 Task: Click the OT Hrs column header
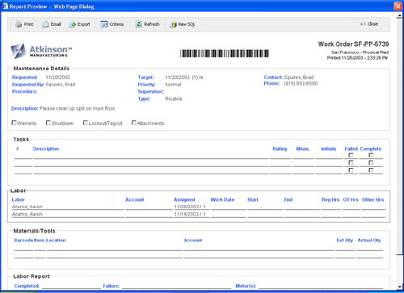(351, 199)
